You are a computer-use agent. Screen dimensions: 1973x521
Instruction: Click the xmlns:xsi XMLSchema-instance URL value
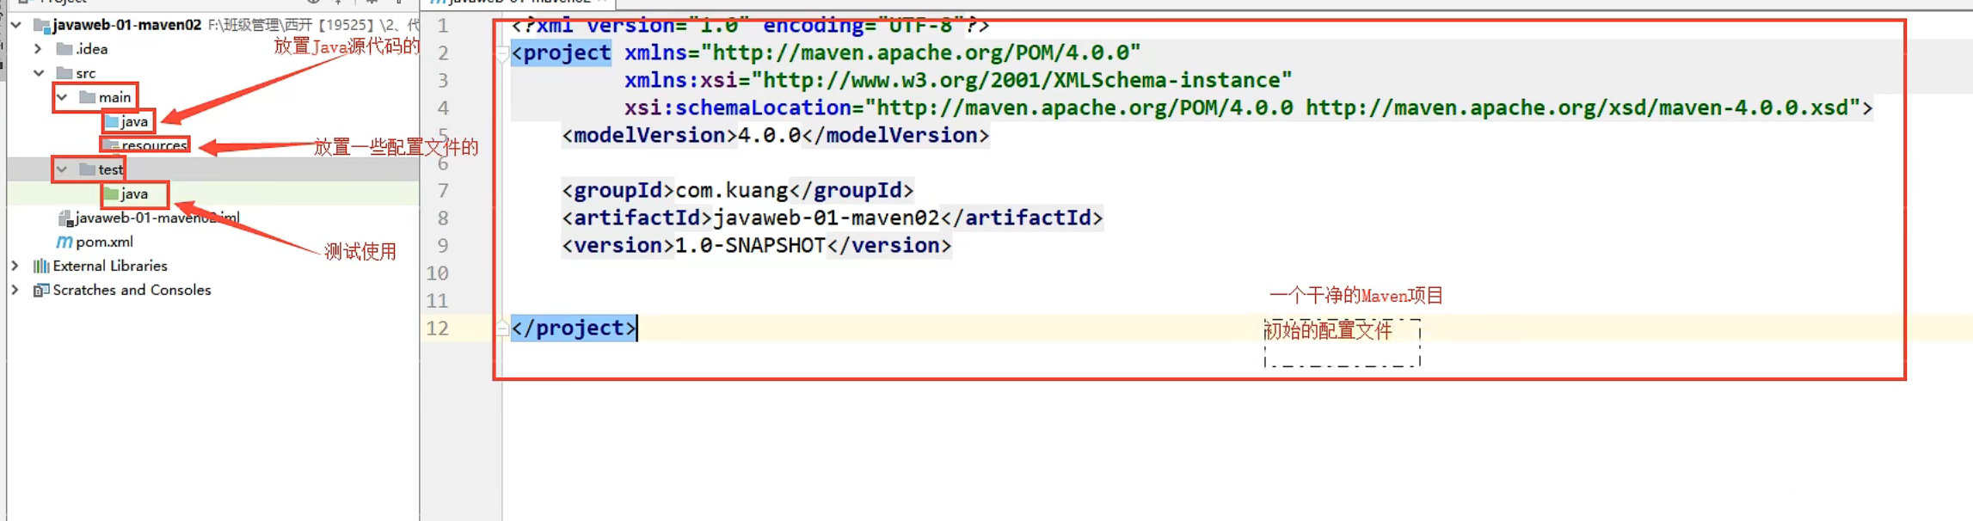pos(1022,80)
